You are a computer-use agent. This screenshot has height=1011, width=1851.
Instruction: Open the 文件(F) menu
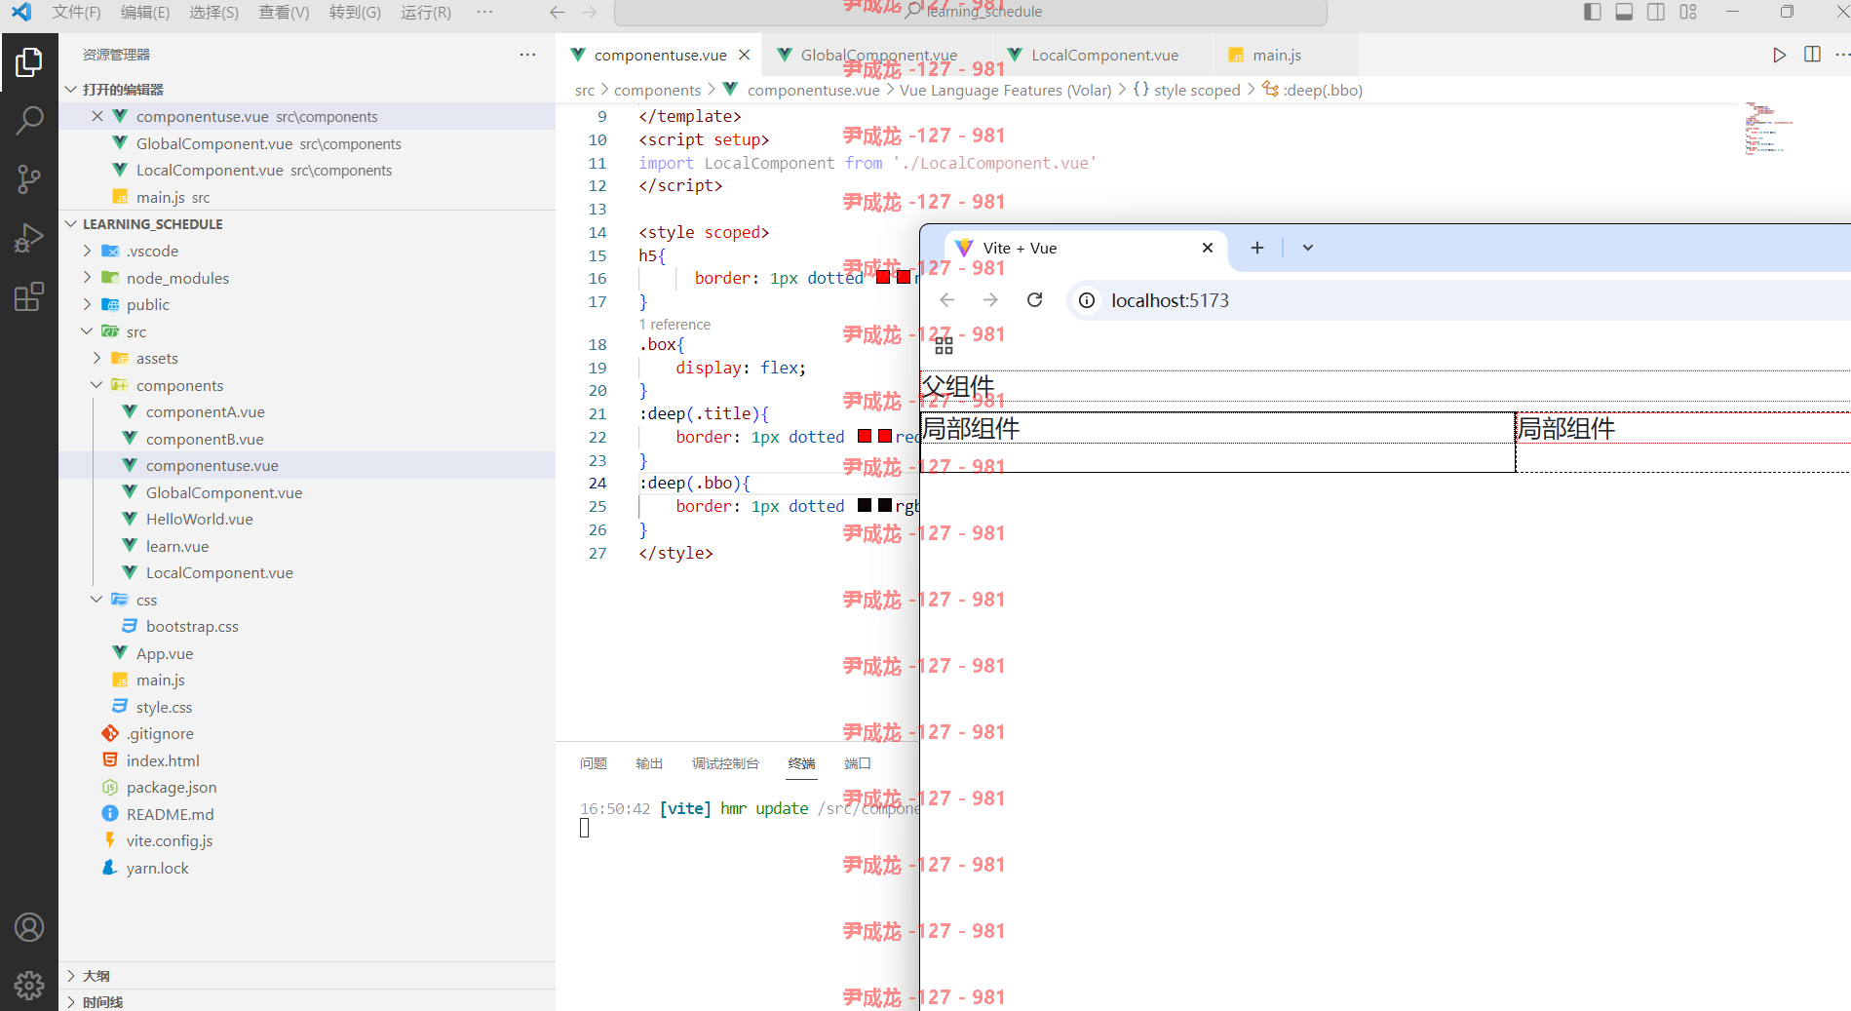76,12
